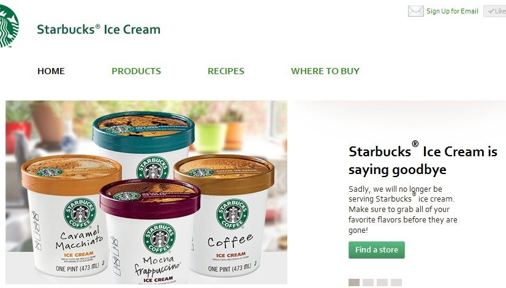The height and width of the screenshot is (288, 506).
Task: Select the fourth carousel slide indicator
Action: point(396,282)
